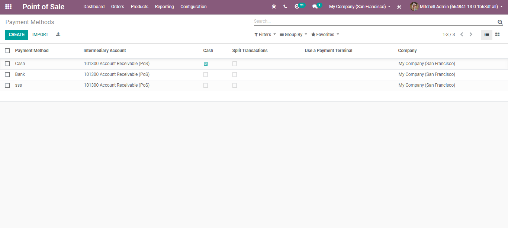
Task: Click the search magnifier icon
Action: click(500, 22)
